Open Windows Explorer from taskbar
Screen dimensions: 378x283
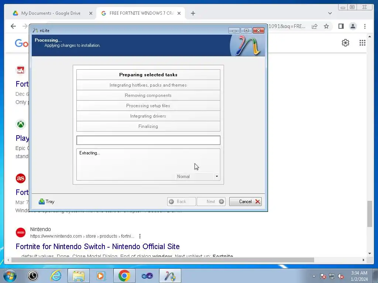79,276
